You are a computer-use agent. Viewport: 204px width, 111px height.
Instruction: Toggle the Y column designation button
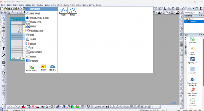click(197, 9)
